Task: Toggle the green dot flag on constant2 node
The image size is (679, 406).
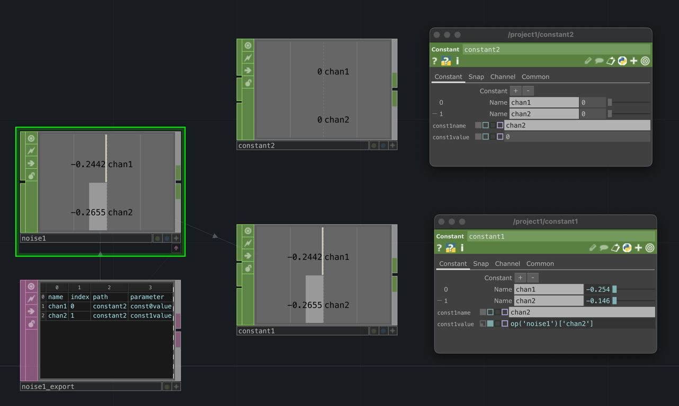Action: (x=374, y=145)
